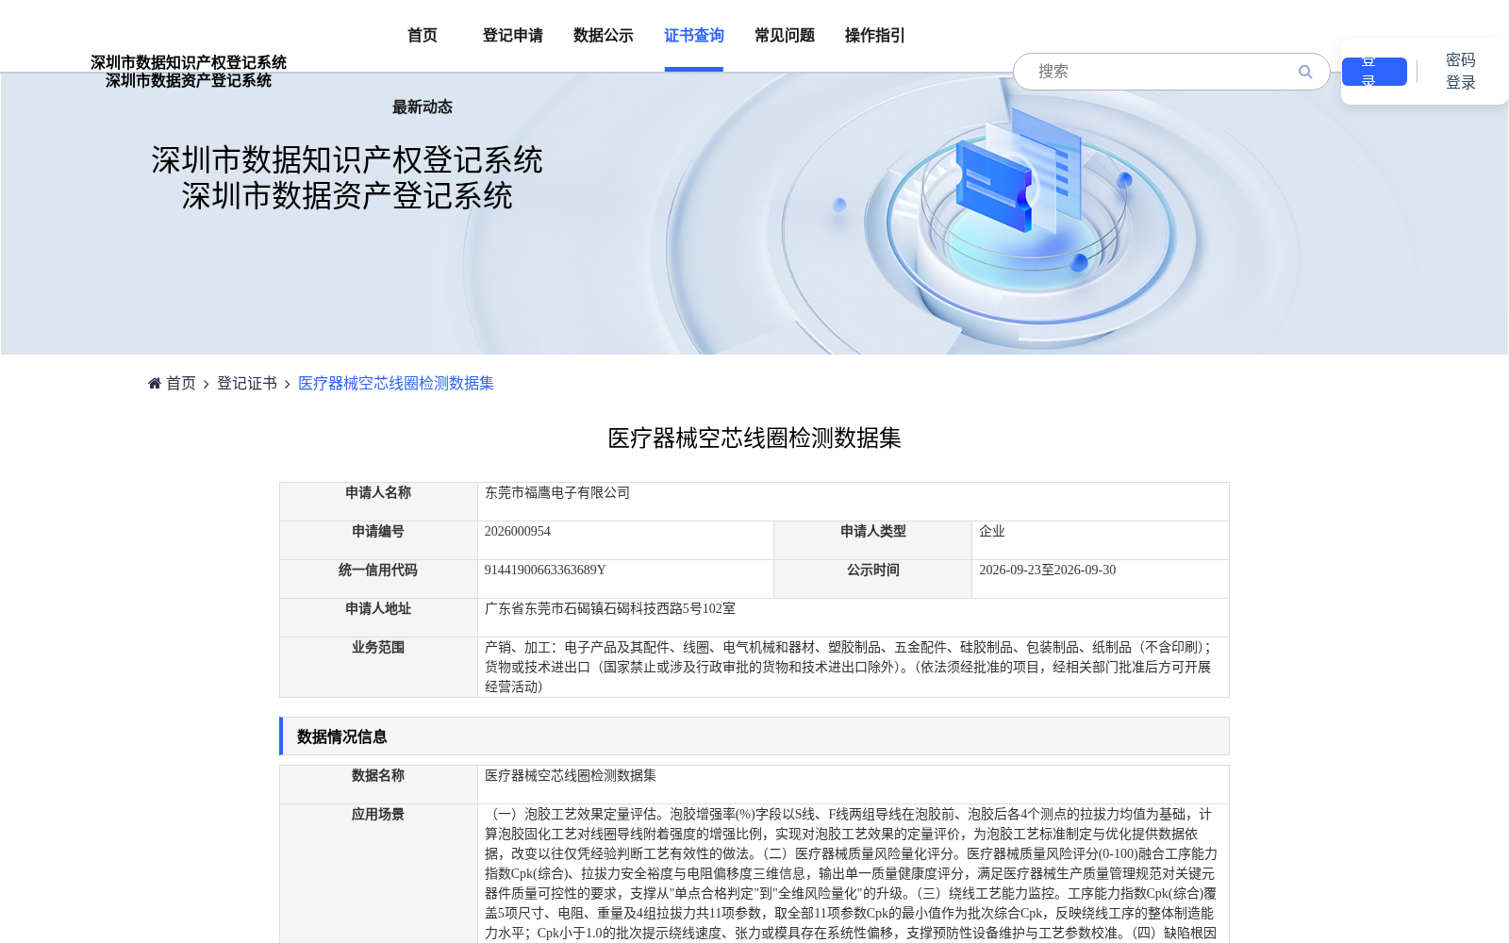Viewport: 1509px width, 943px height.
Task: Click the 企业 applicant type value
Action: click(992, 532)
